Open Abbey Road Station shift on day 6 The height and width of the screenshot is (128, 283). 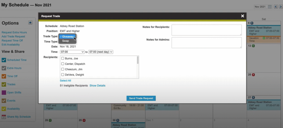click(264, 31)
